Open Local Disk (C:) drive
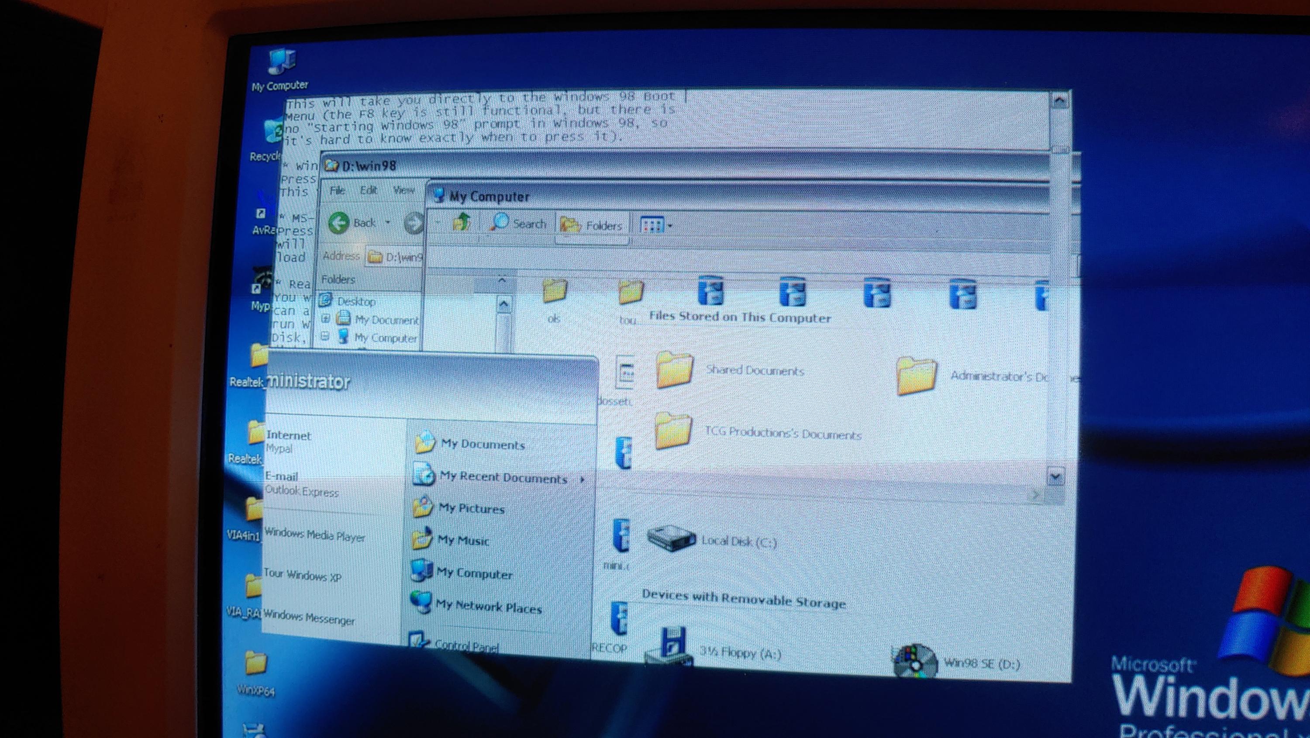1310x738 pixels. pos(712,541)
